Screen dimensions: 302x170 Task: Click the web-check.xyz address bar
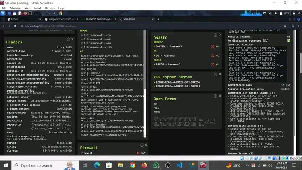pos(150,26)
